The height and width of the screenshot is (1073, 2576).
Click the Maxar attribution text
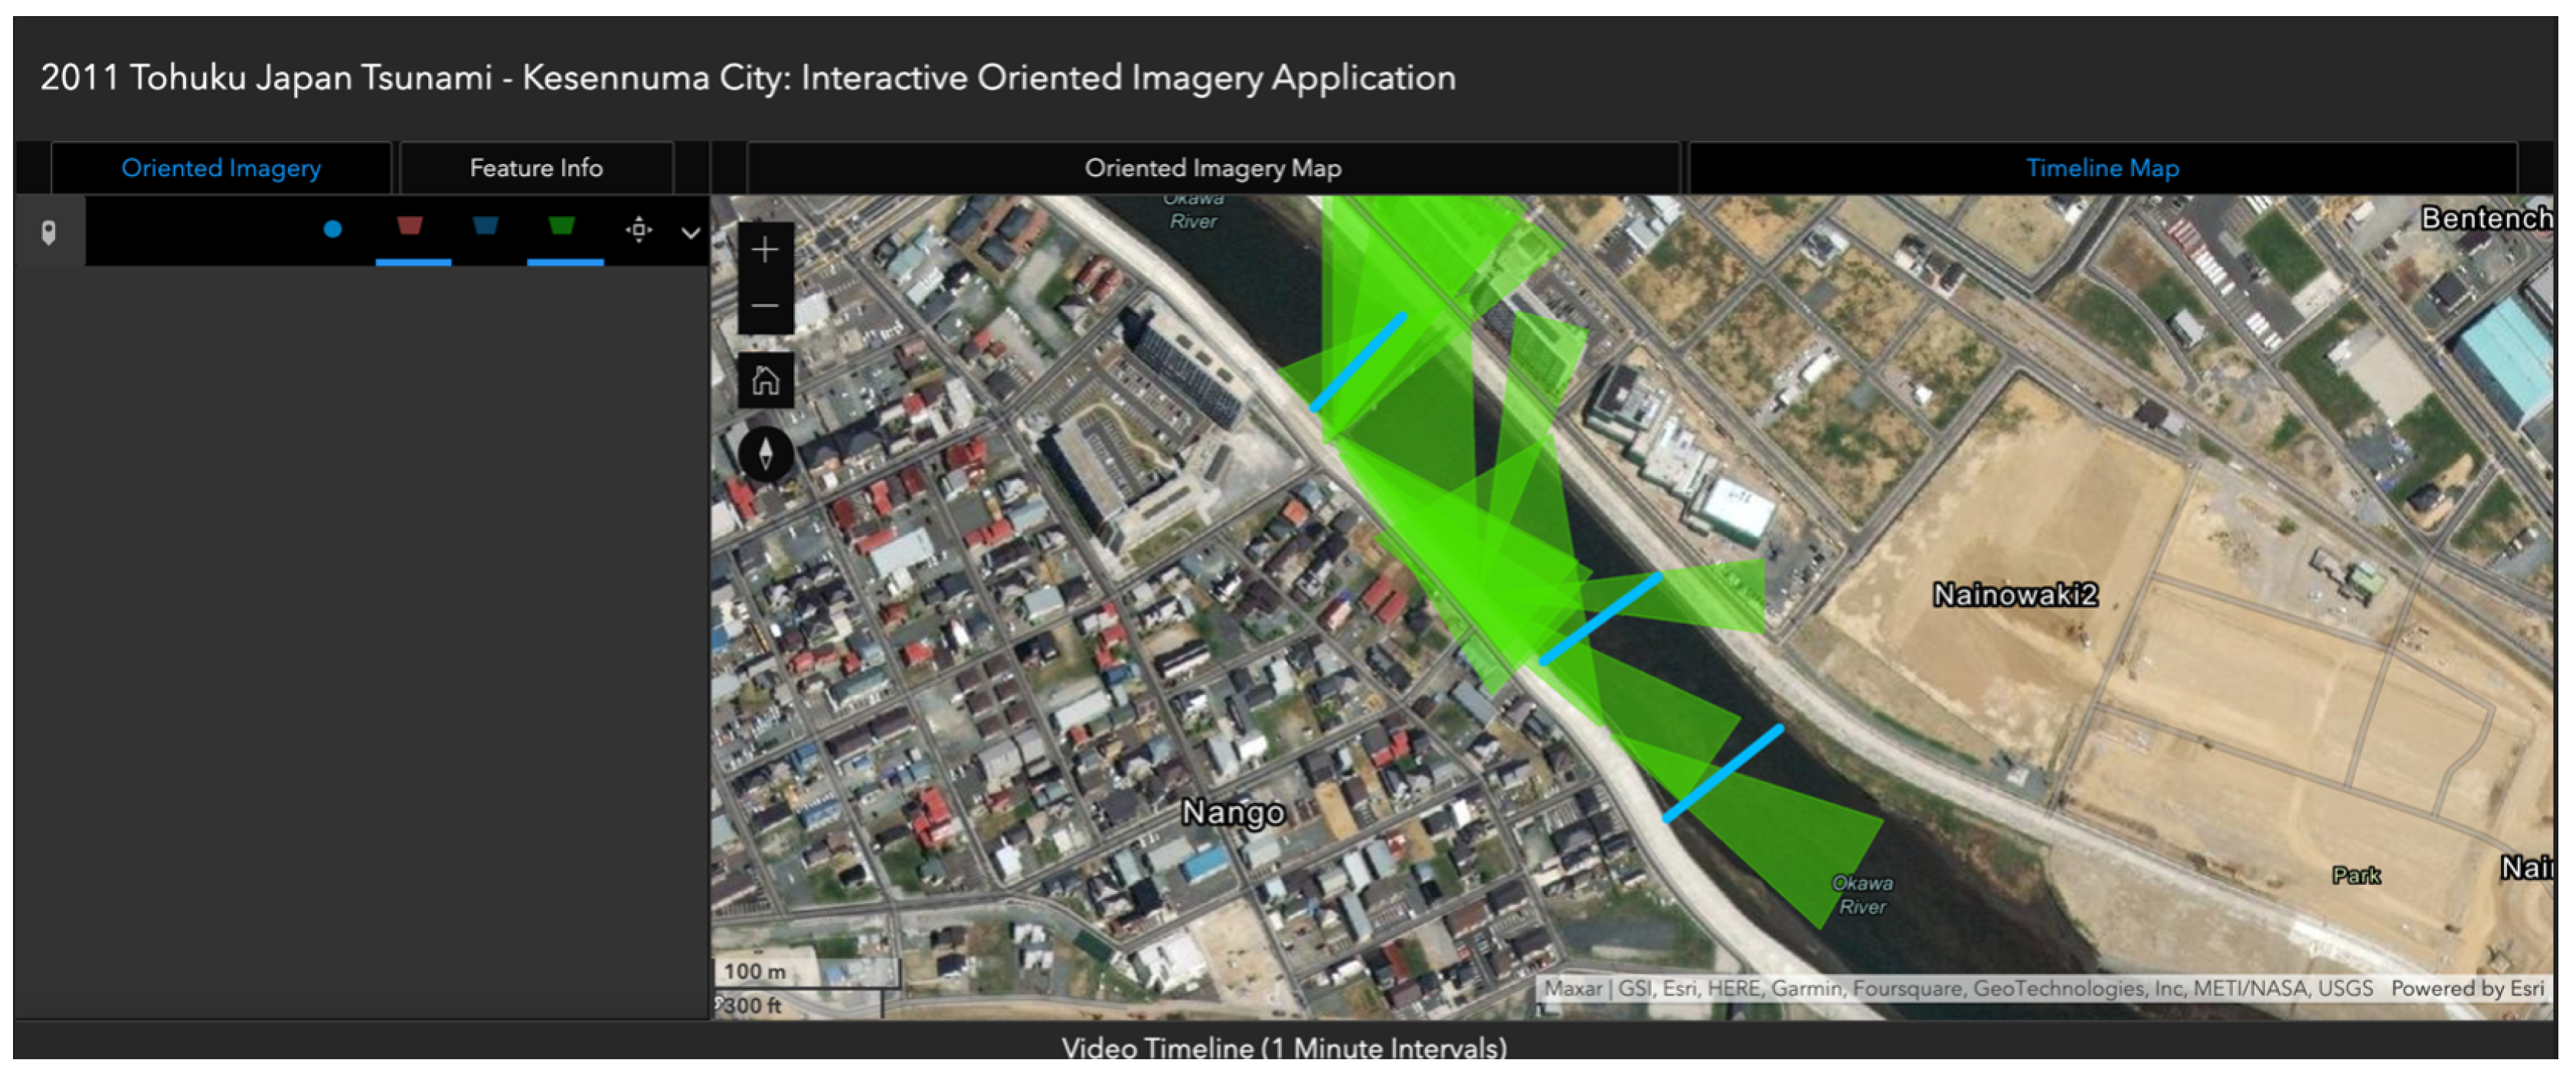tap(1572, 988)
